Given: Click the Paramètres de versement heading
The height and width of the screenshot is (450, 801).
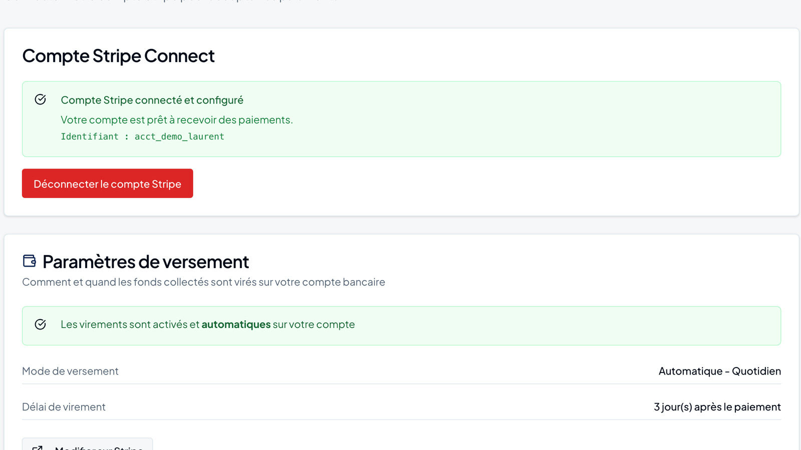Looking at the screenshot, I should point(146,261).
